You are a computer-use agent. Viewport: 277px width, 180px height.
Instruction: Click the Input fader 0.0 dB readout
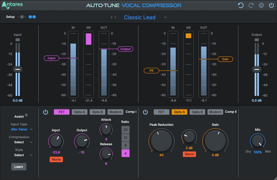[x=18, y=101]
